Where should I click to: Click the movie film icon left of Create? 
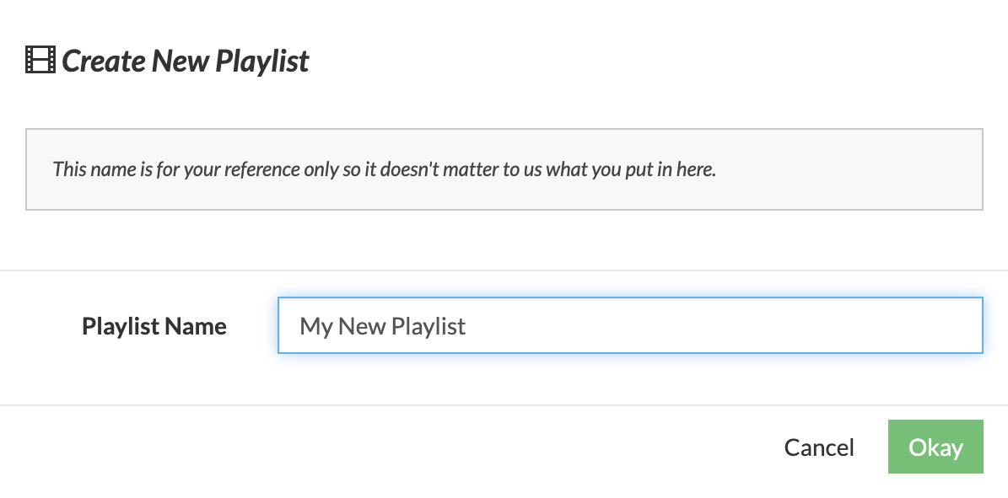point(40,61)
